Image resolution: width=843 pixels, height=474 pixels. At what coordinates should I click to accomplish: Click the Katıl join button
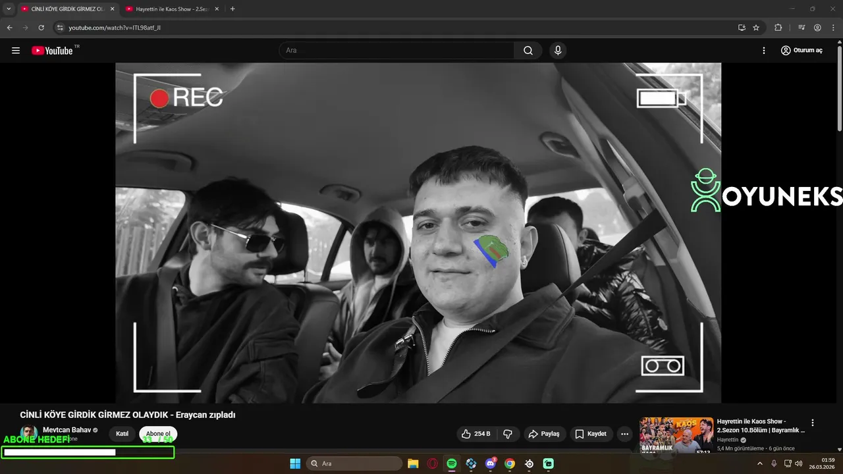tap(122, 434)
